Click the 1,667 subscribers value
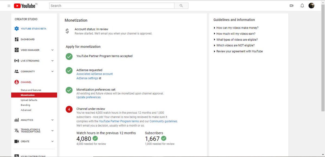Viewport: 325px width, 157px height. [152, 139]
